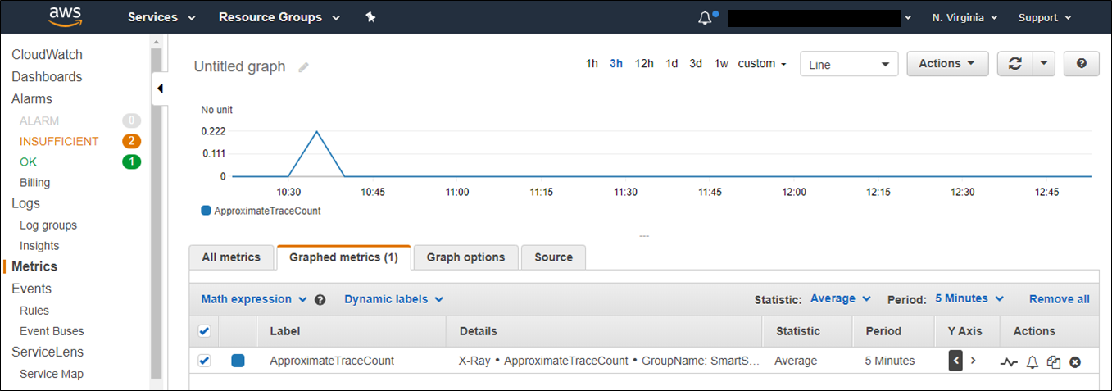Switch to the All metrics tab
Screen dimensions: 1112x391
tap(231, 257)
